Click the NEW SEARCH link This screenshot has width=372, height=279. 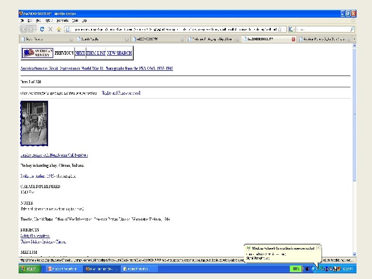pyautogui.click(x=119, y=53)
